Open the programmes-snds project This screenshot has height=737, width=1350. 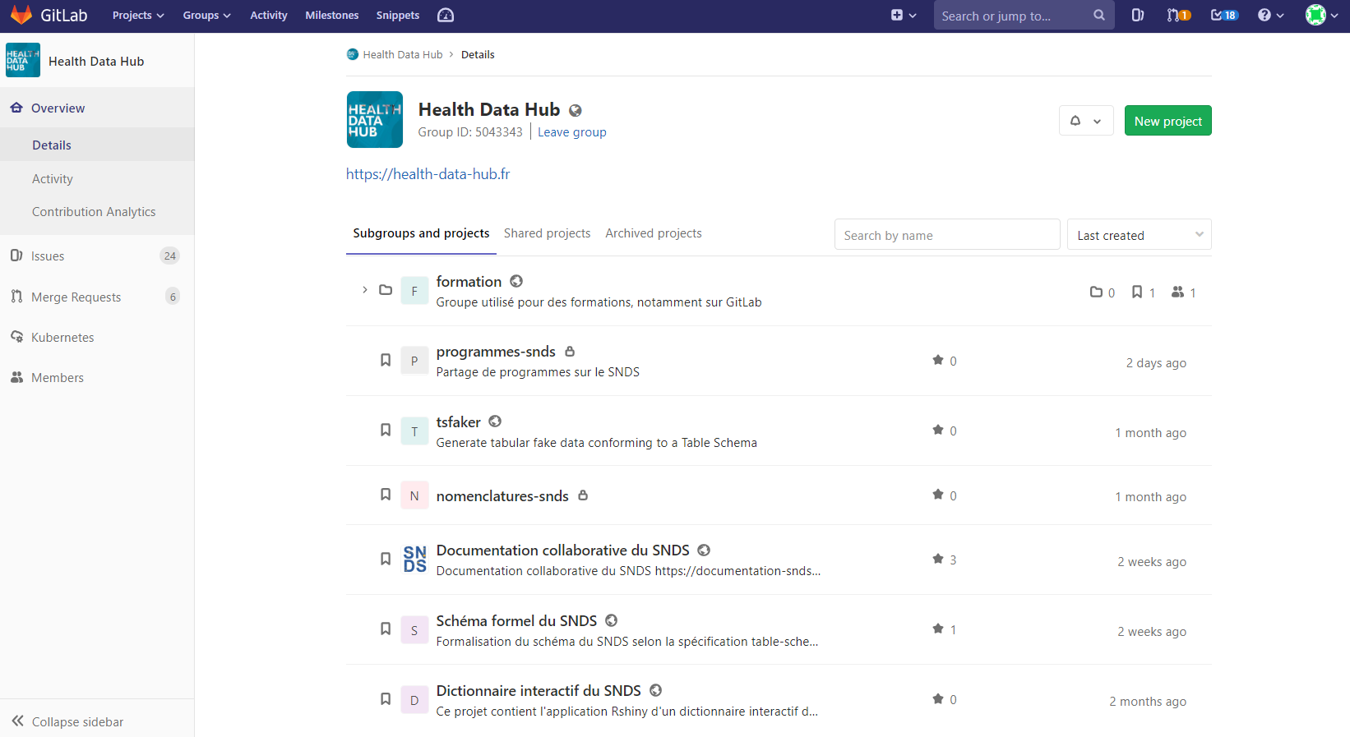pos(496,352)
